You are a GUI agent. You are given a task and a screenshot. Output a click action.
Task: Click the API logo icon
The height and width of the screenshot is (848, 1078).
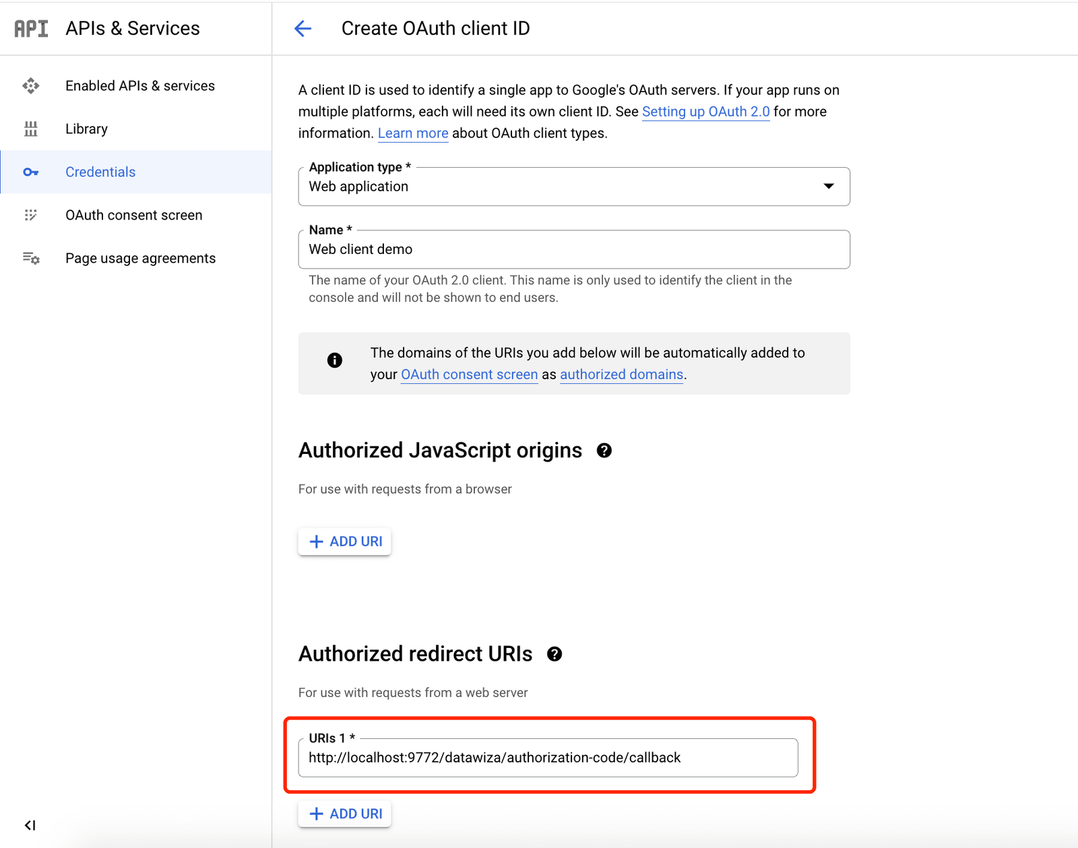tap(31, 28)
